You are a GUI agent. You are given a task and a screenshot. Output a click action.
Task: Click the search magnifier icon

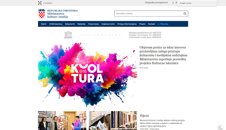click(185, 14)
